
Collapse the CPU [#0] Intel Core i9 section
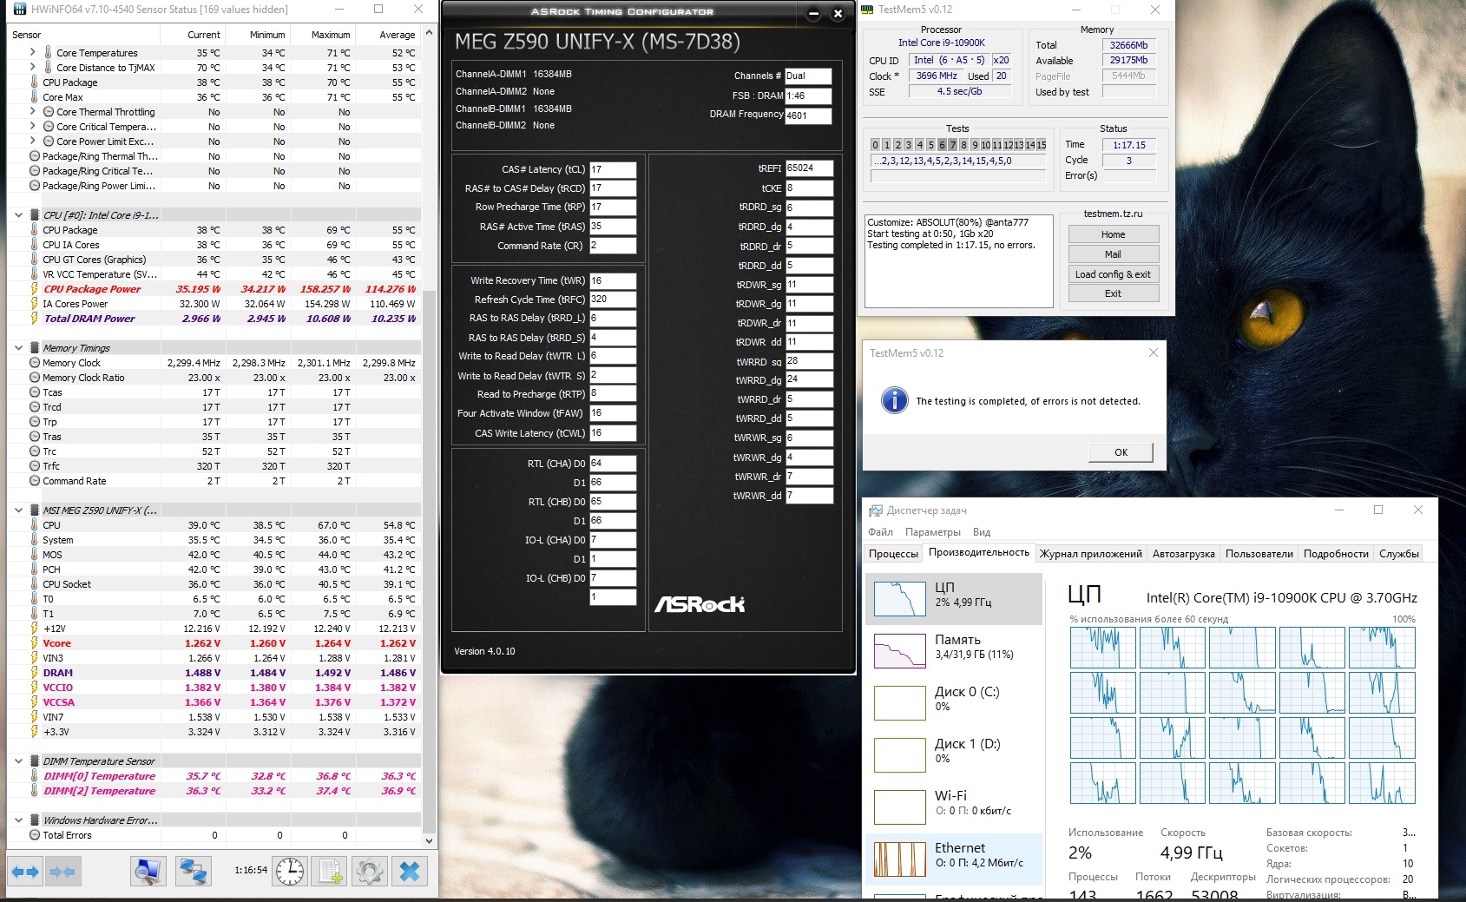tap(19, 215)
